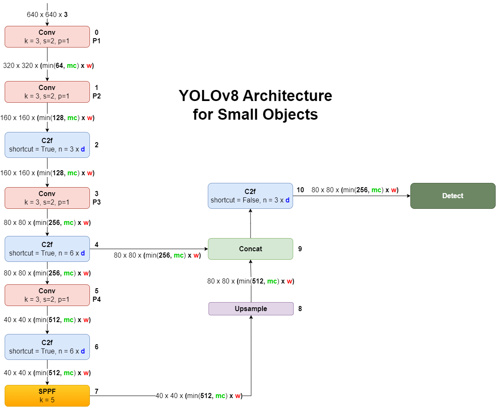The image size is (496, 407).
Task: Click the C2f block with n = 6 at layer 4
Action: tap(47, 249)
